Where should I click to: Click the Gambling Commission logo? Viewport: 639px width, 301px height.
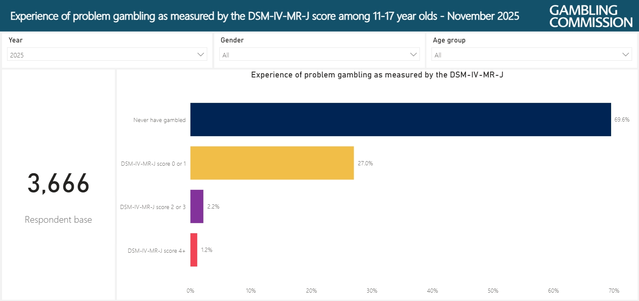point(590,15)
